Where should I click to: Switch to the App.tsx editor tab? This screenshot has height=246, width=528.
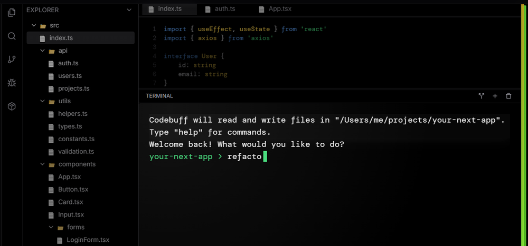pyautogui.click(x=275, y=9)
